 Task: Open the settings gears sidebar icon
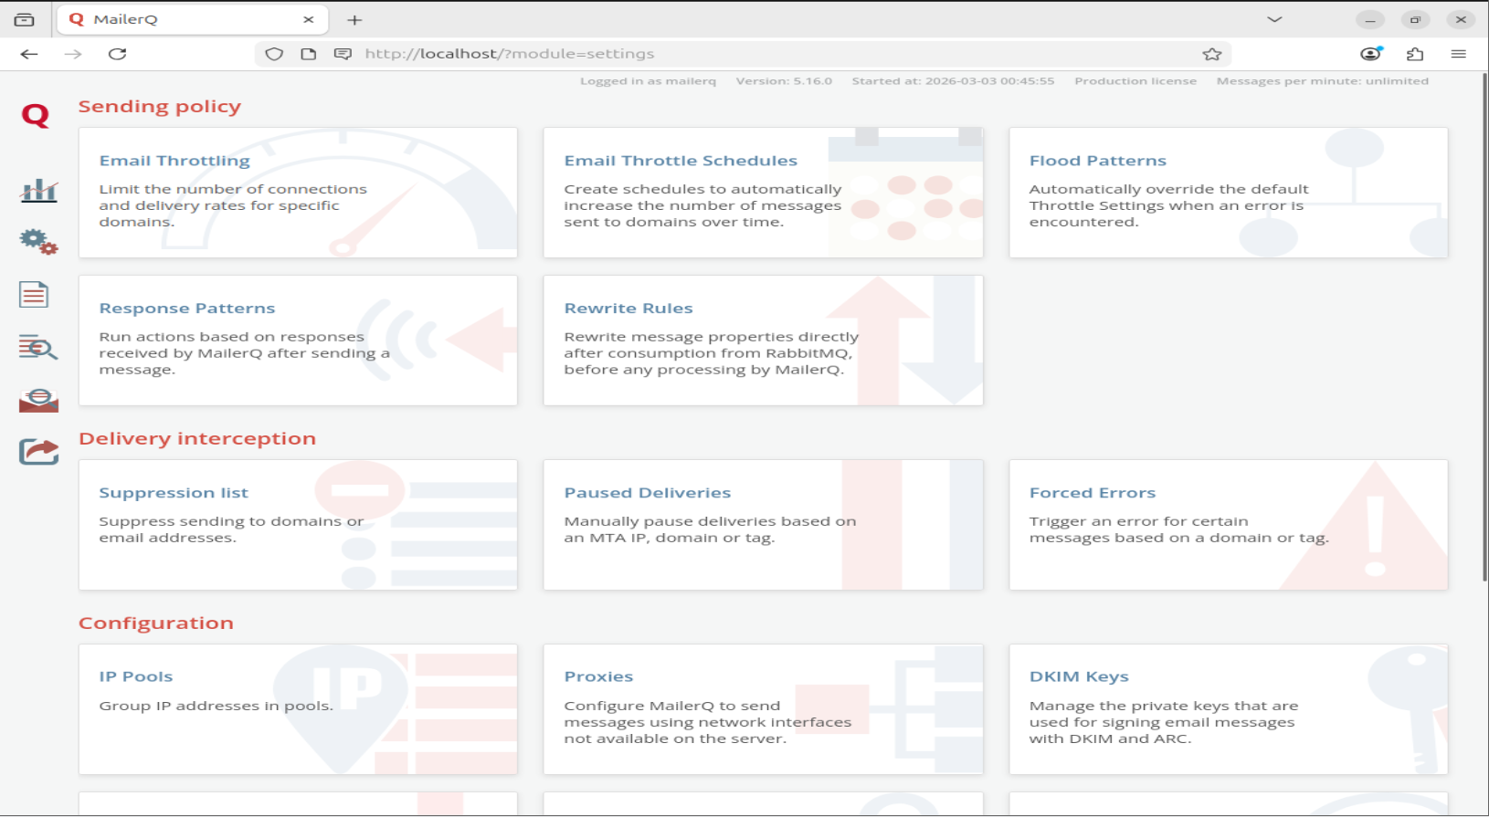click(38, 242)
